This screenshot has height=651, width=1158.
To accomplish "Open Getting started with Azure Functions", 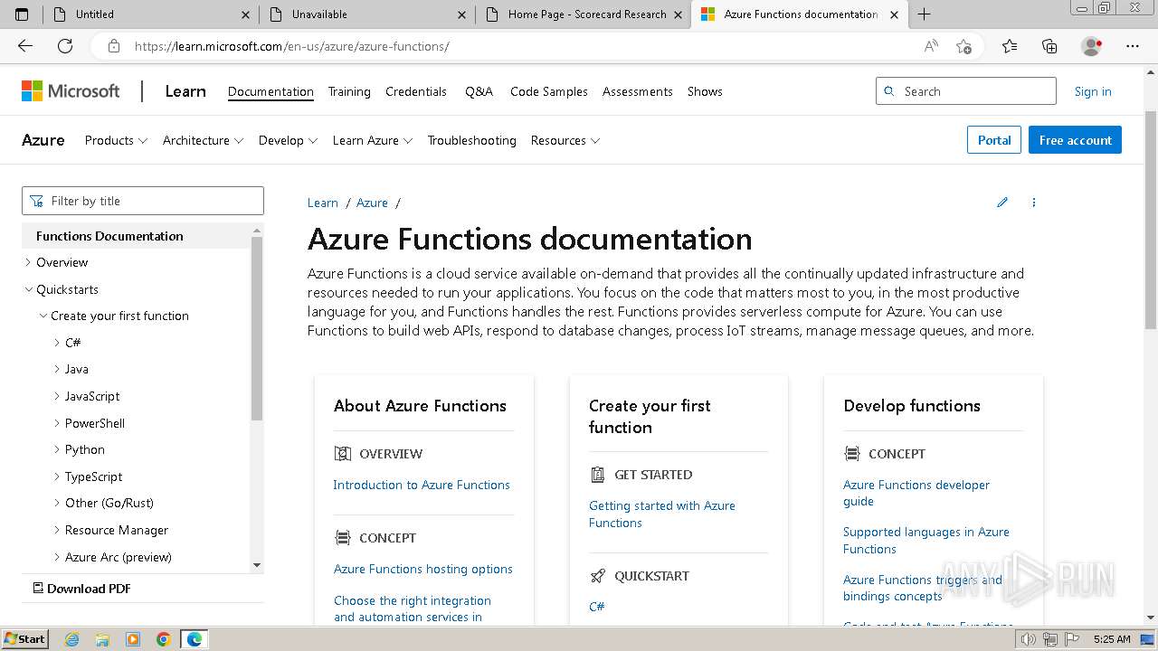I will tap(662, 514).
